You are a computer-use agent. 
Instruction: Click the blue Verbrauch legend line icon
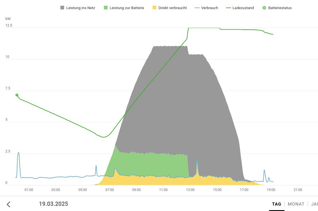click(197, 8)
